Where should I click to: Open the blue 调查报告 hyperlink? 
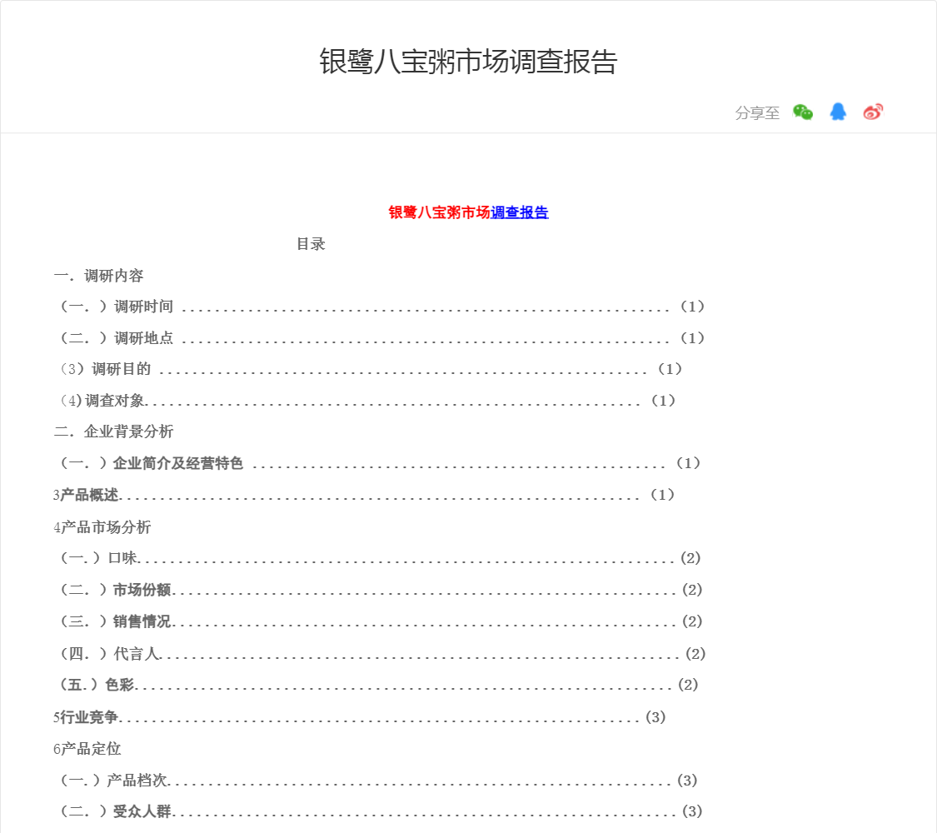(x=519, y=212)
